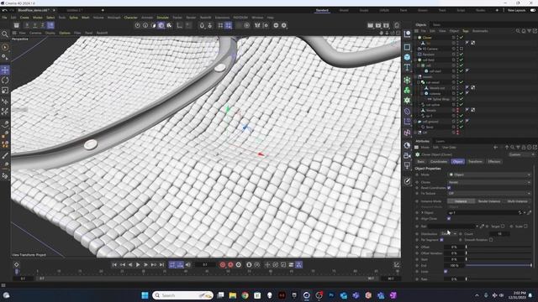
Task: Click the filter funnel icon in Object Manager
Action: (530, 31)
